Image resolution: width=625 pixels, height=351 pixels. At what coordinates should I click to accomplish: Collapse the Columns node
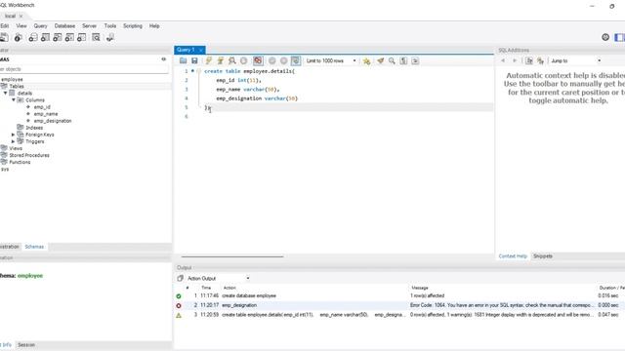click(13, 99)
